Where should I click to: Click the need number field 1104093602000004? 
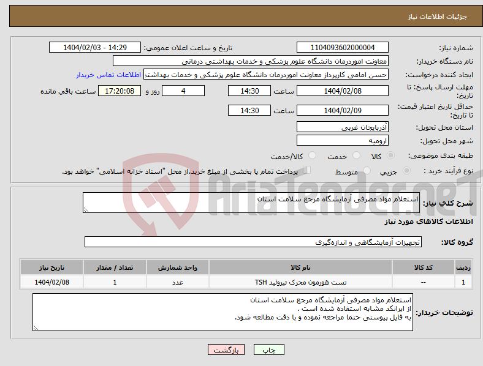pyautogui.click(x=342, y=47)
